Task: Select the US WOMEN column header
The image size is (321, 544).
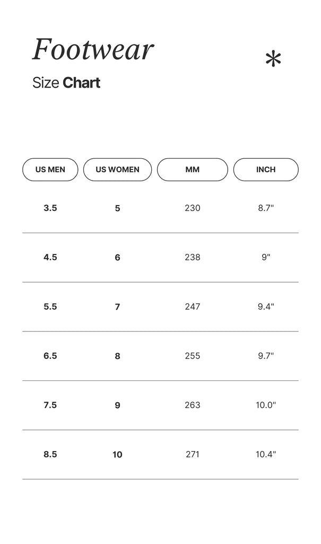Action: pyautogui.click(x=117, y=169)
